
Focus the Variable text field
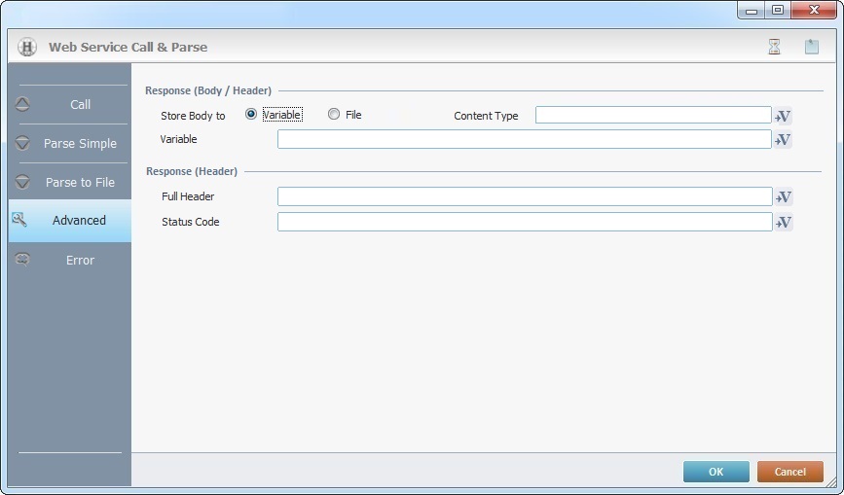click(x=524, y=140)
